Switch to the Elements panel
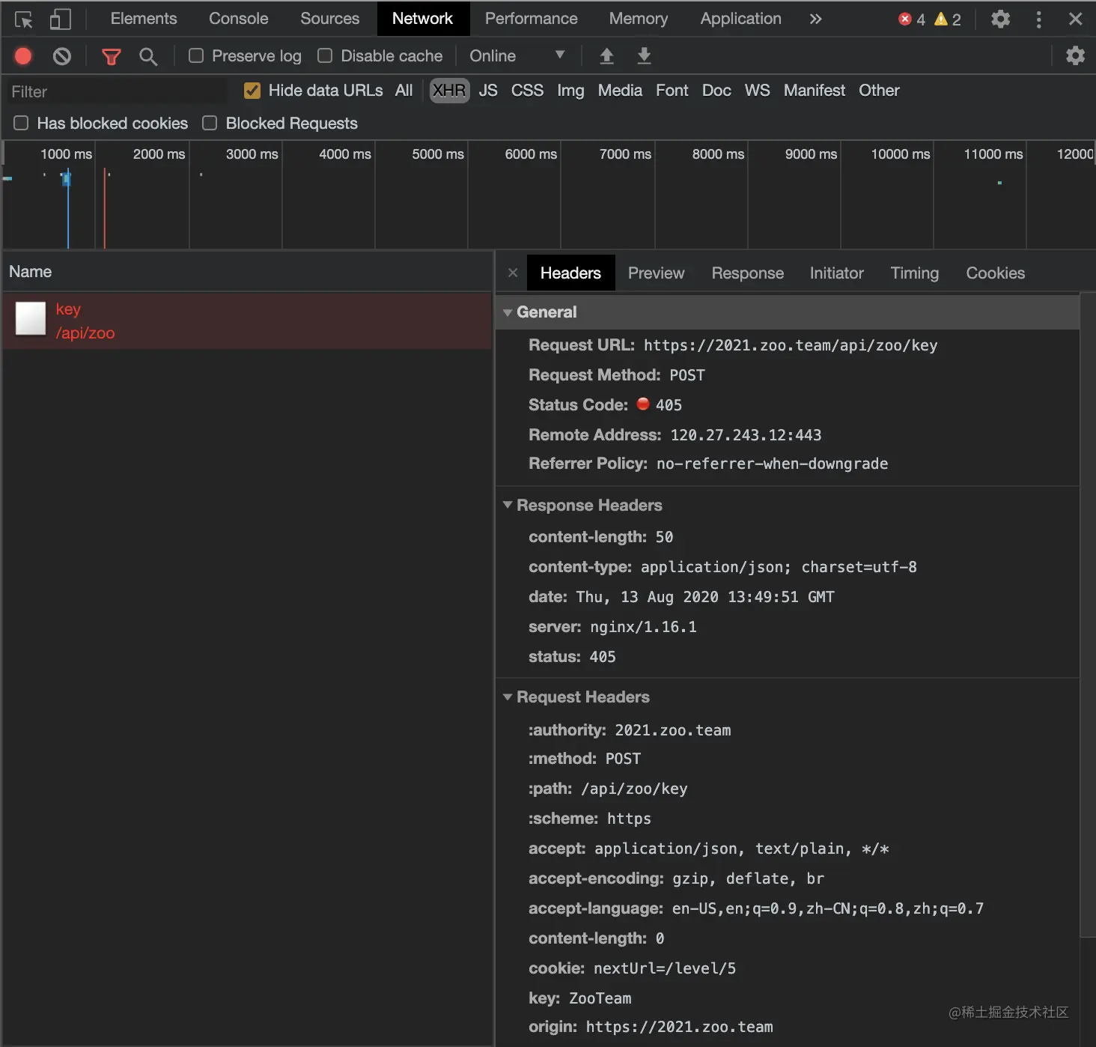The image size is (1096, 1047). tap(144, 19)
